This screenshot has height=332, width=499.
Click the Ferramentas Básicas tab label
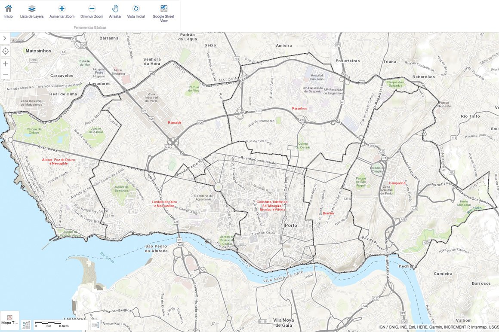(x=90, y=27)
